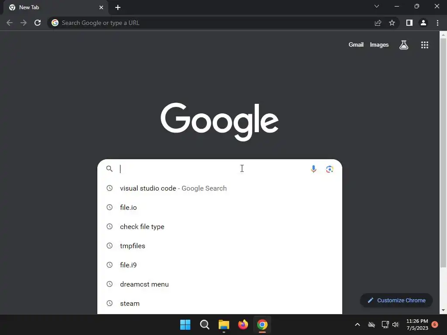447x335 pixels.
Task: Choose the dreamcst menu suggestion
Action: [220, 284]
